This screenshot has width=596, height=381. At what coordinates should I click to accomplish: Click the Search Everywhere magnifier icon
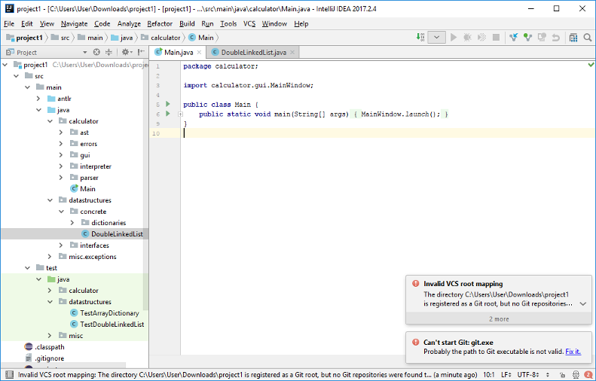click(x=587, y=37)
